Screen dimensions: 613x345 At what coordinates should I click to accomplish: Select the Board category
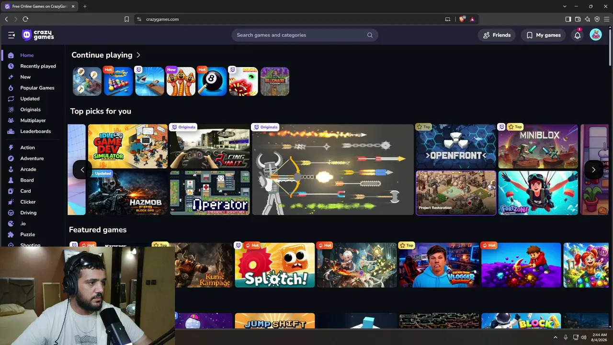27,180
